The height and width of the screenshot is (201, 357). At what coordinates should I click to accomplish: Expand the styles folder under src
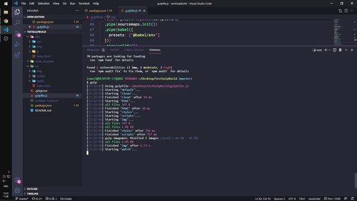pos(40,81)
